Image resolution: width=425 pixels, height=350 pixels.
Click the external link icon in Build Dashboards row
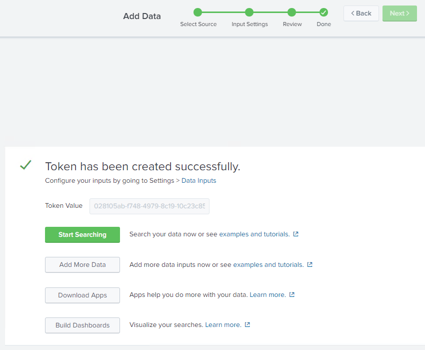click(x=247, y=325)
